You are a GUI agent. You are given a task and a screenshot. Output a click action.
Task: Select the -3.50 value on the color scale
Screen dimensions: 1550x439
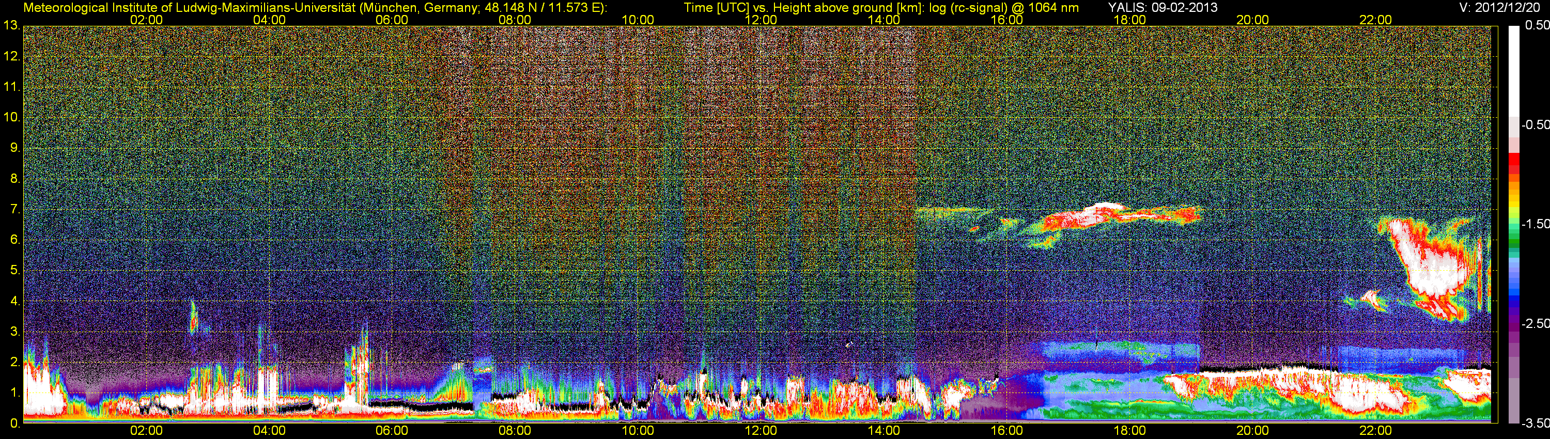1535,423
